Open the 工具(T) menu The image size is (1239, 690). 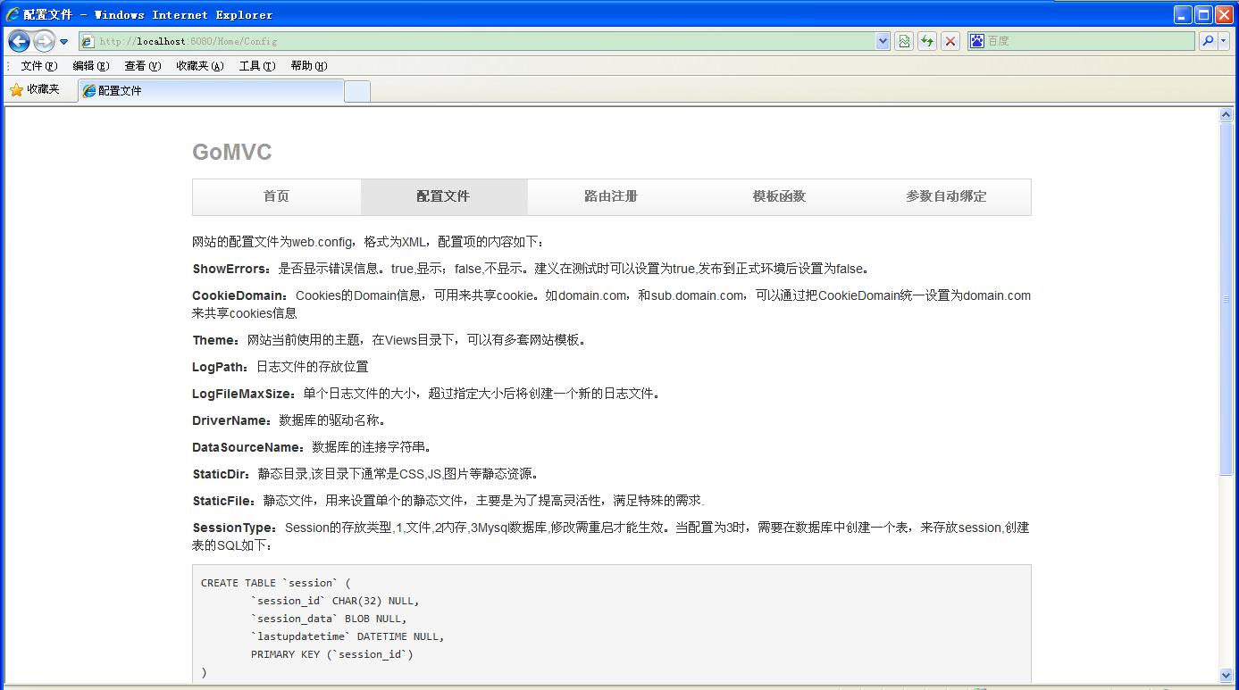256,66
